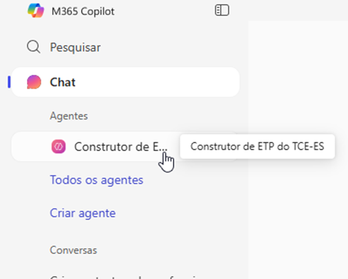
Task: Click the Chat bubble icon
Action: coord(34,82)
